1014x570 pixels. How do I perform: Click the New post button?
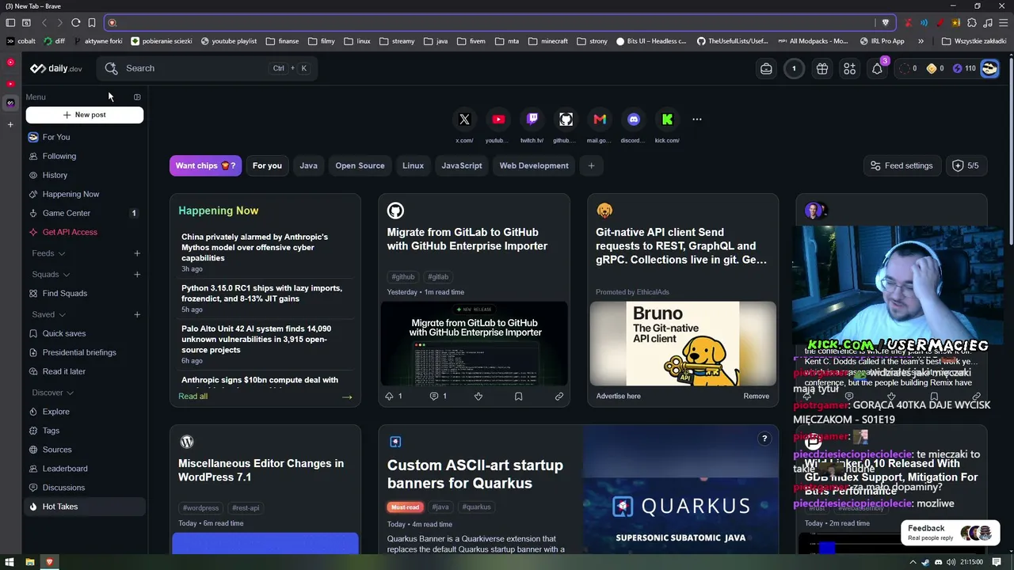(x=85, y=115)
